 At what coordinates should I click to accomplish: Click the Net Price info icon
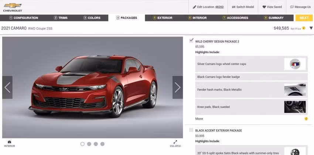pos(304,28)
